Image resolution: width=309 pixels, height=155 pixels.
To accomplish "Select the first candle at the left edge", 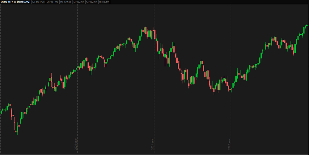I will pyautogui.click(x=1, y=111).
